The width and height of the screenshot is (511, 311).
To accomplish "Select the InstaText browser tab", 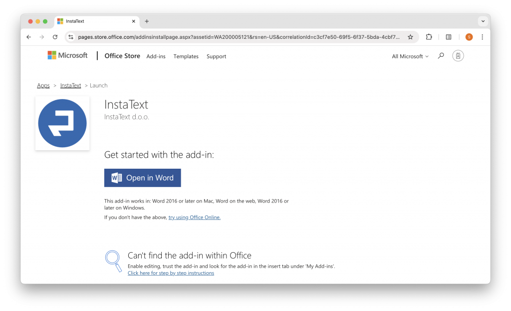I will 97,21.
